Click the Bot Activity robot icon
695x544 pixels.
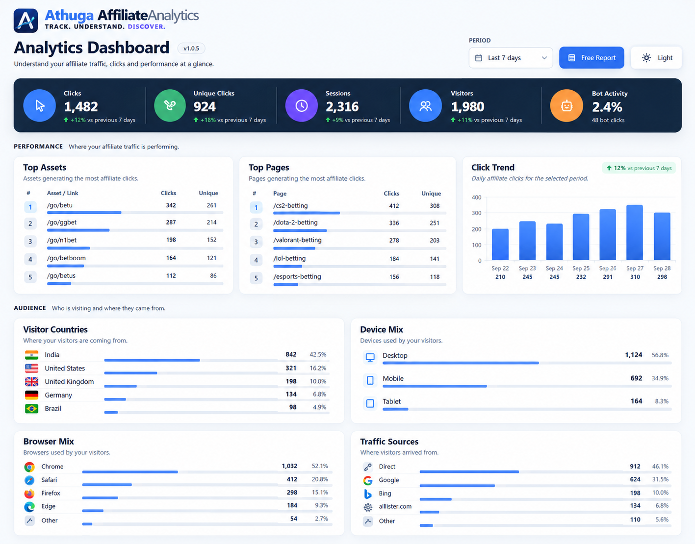click(x=566, y=105)
